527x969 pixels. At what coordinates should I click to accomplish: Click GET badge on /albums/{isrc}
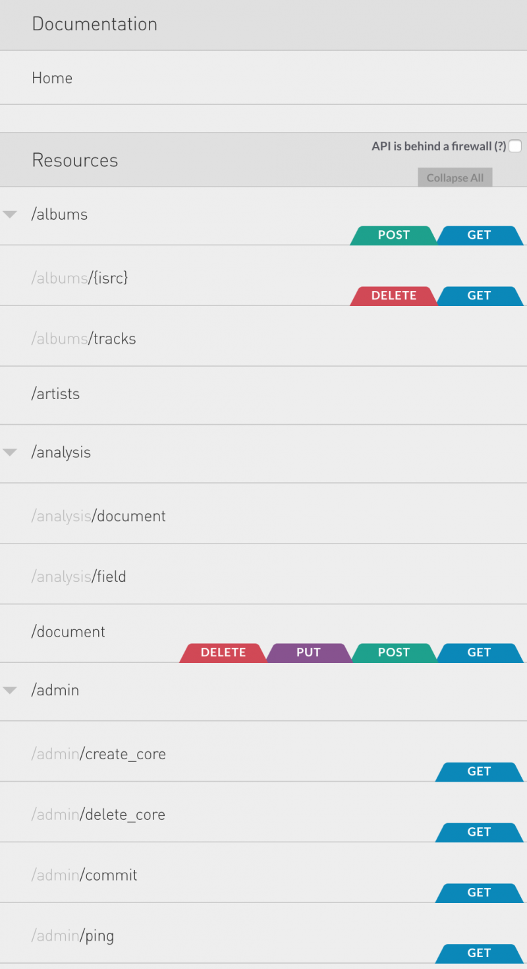(x=479, y=296)
